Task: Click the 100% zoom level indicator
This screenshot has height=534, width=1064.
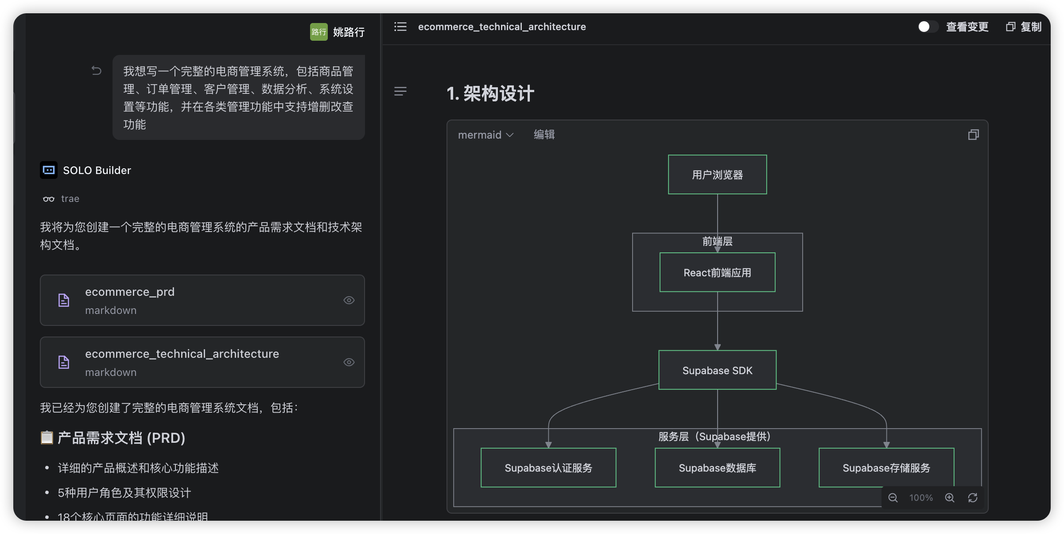Action: 921,498
